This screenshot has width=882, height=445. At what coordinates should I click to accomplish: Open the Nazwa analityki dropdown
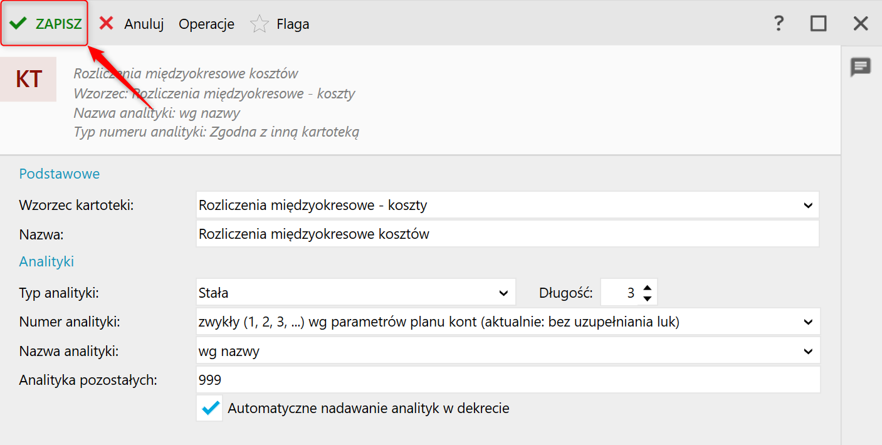pyautogui.click(x=807, y=351)
